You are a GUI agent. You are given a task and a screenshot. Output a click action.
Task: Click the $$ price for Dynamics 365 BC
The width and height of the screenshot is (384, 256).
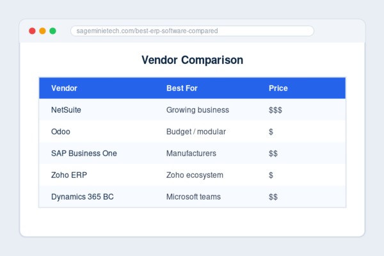coord(273,197)
